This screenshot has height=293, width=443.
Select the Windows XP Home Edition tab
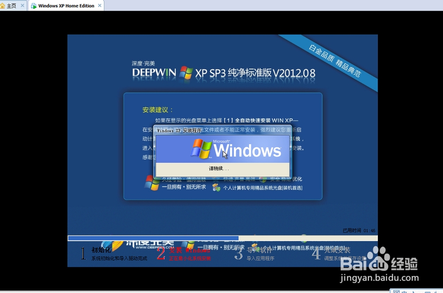(x=66, y=6)
